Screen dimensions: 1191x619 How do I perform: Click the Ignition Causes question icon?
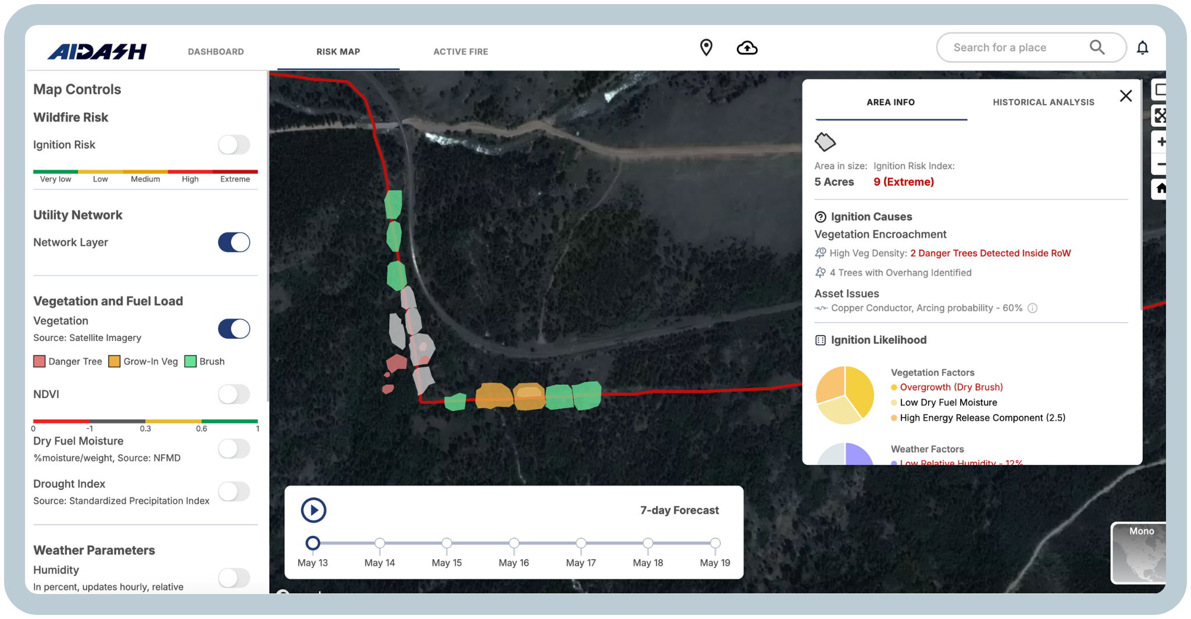coord(821,217)
